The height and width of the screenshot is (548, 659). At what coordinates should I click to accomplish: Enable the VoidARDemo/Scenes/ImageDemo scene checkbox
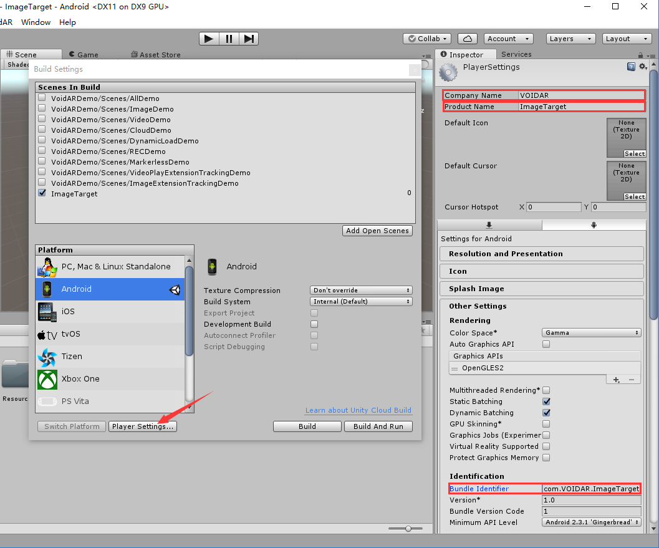click(x=42, y=108)
